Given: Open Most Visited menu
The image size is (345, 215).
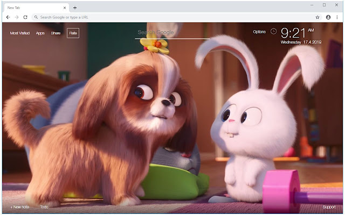Looking at the screenshot, I should pos(20,33).
